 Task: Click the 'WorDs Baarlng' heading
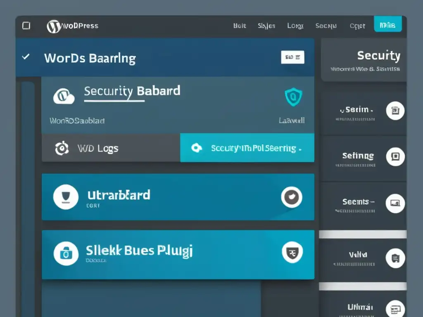[90, 58]
